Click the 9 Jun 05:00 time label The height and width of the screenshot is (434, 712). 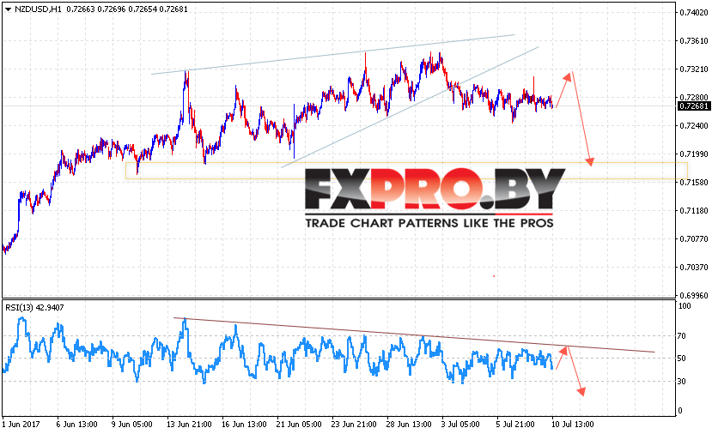tap(131, 425)
